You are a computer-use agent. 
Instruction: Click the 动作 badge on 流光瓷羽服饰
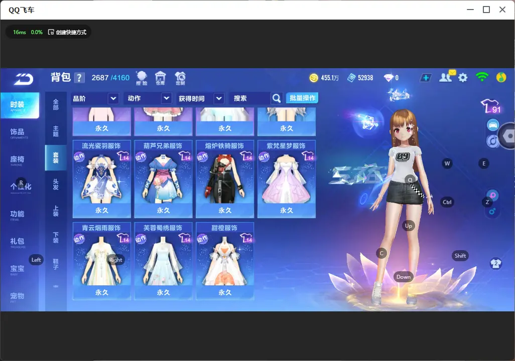(x=79, y=156)
